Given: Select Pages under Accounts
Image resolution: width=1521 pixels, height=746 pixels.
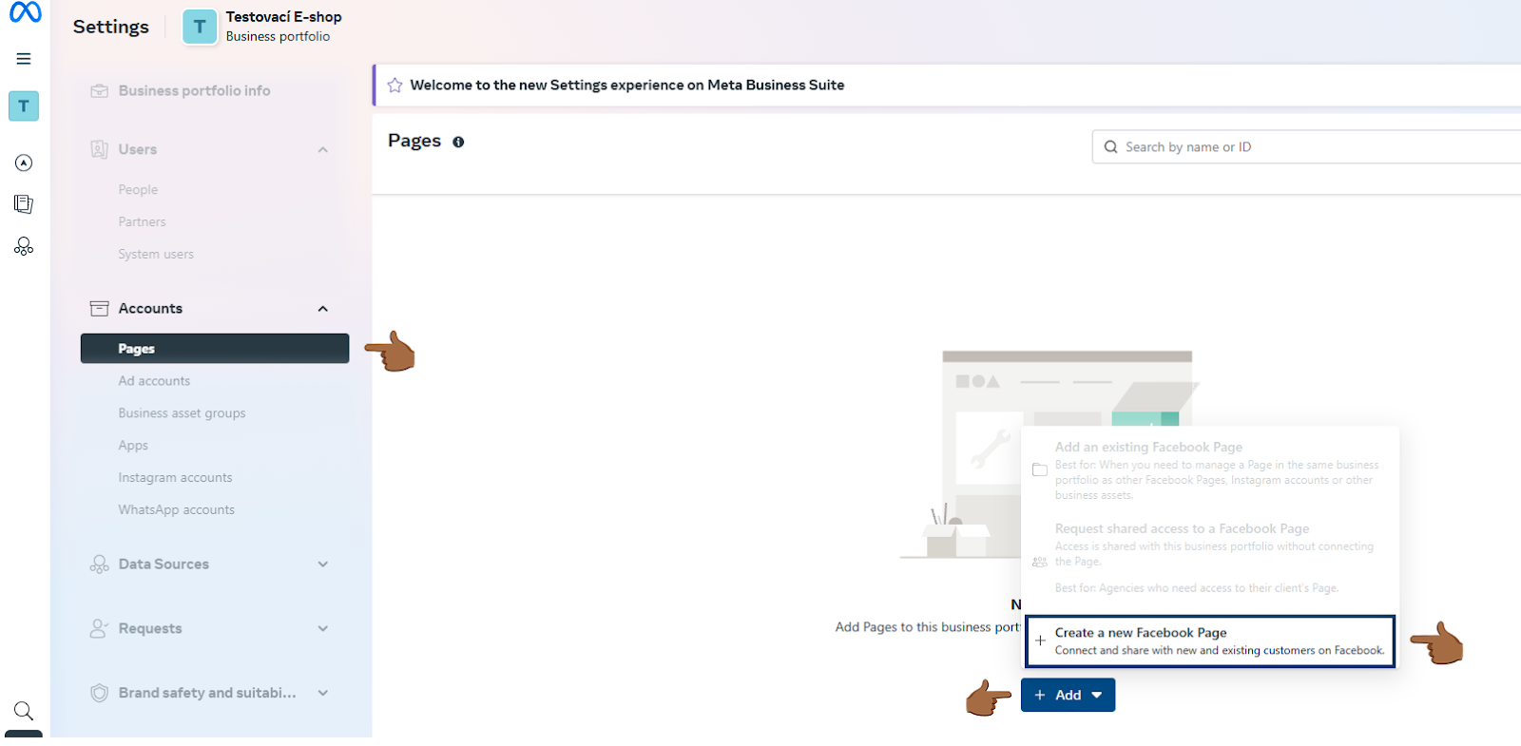Looking at the screenshot, I should coord(215,349).
